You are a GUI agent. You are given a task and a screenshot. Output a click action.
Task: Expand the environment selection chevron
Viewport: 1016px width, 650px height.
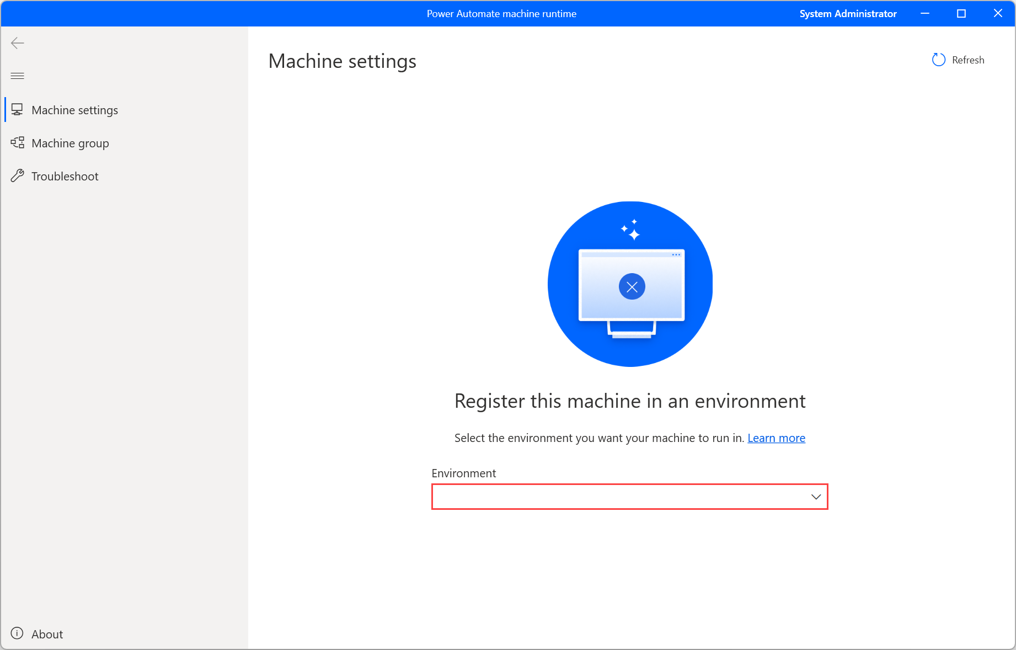(815, 497)
